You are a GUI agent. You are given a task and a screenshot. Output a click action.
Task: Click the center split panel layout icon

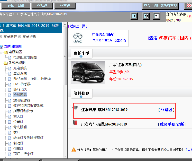(146, 16)
